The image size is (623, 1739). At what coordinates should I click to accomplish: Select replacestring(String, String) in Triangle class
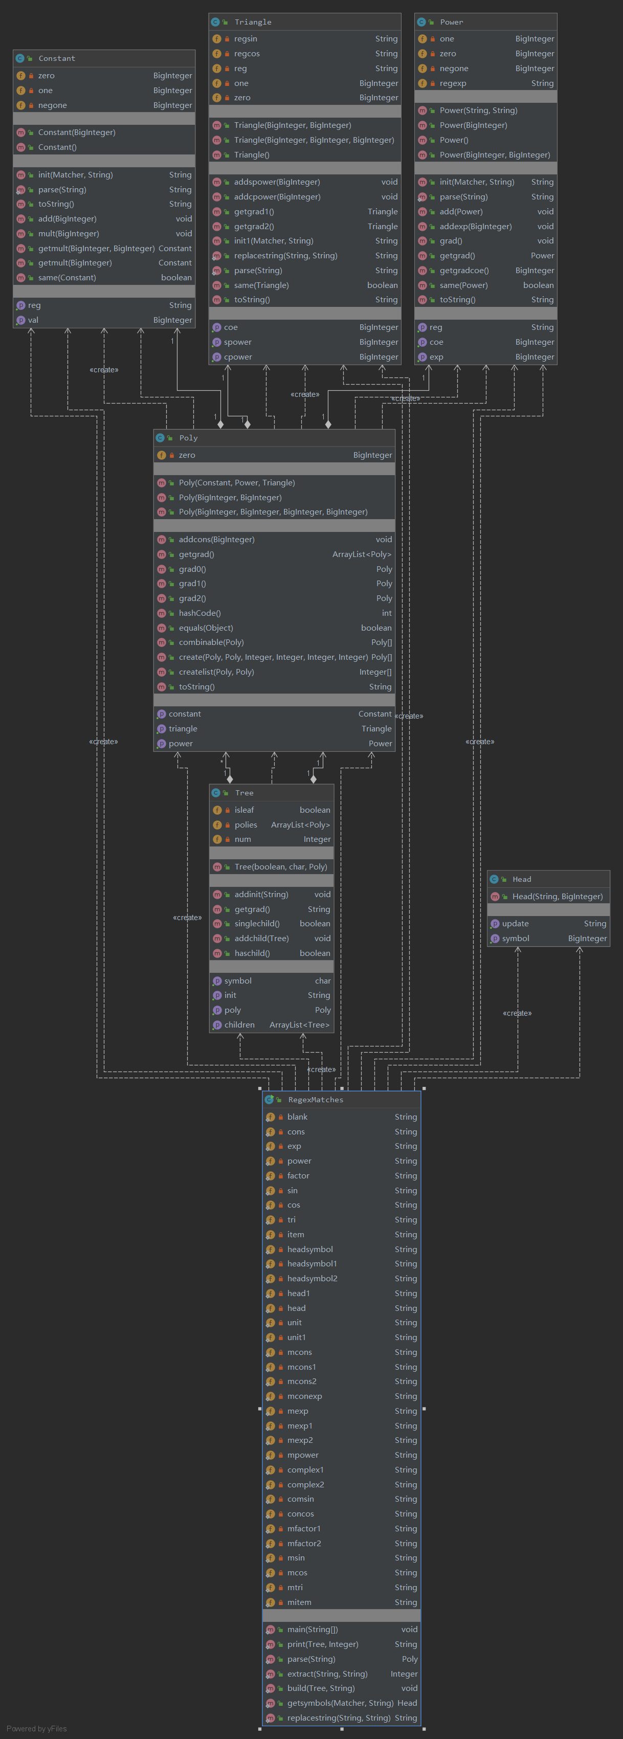305,256
